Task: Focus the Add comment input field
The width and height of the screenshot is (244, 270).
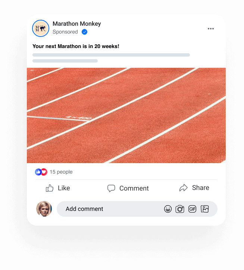Action: pyautogui.click(x=137, y=209)
